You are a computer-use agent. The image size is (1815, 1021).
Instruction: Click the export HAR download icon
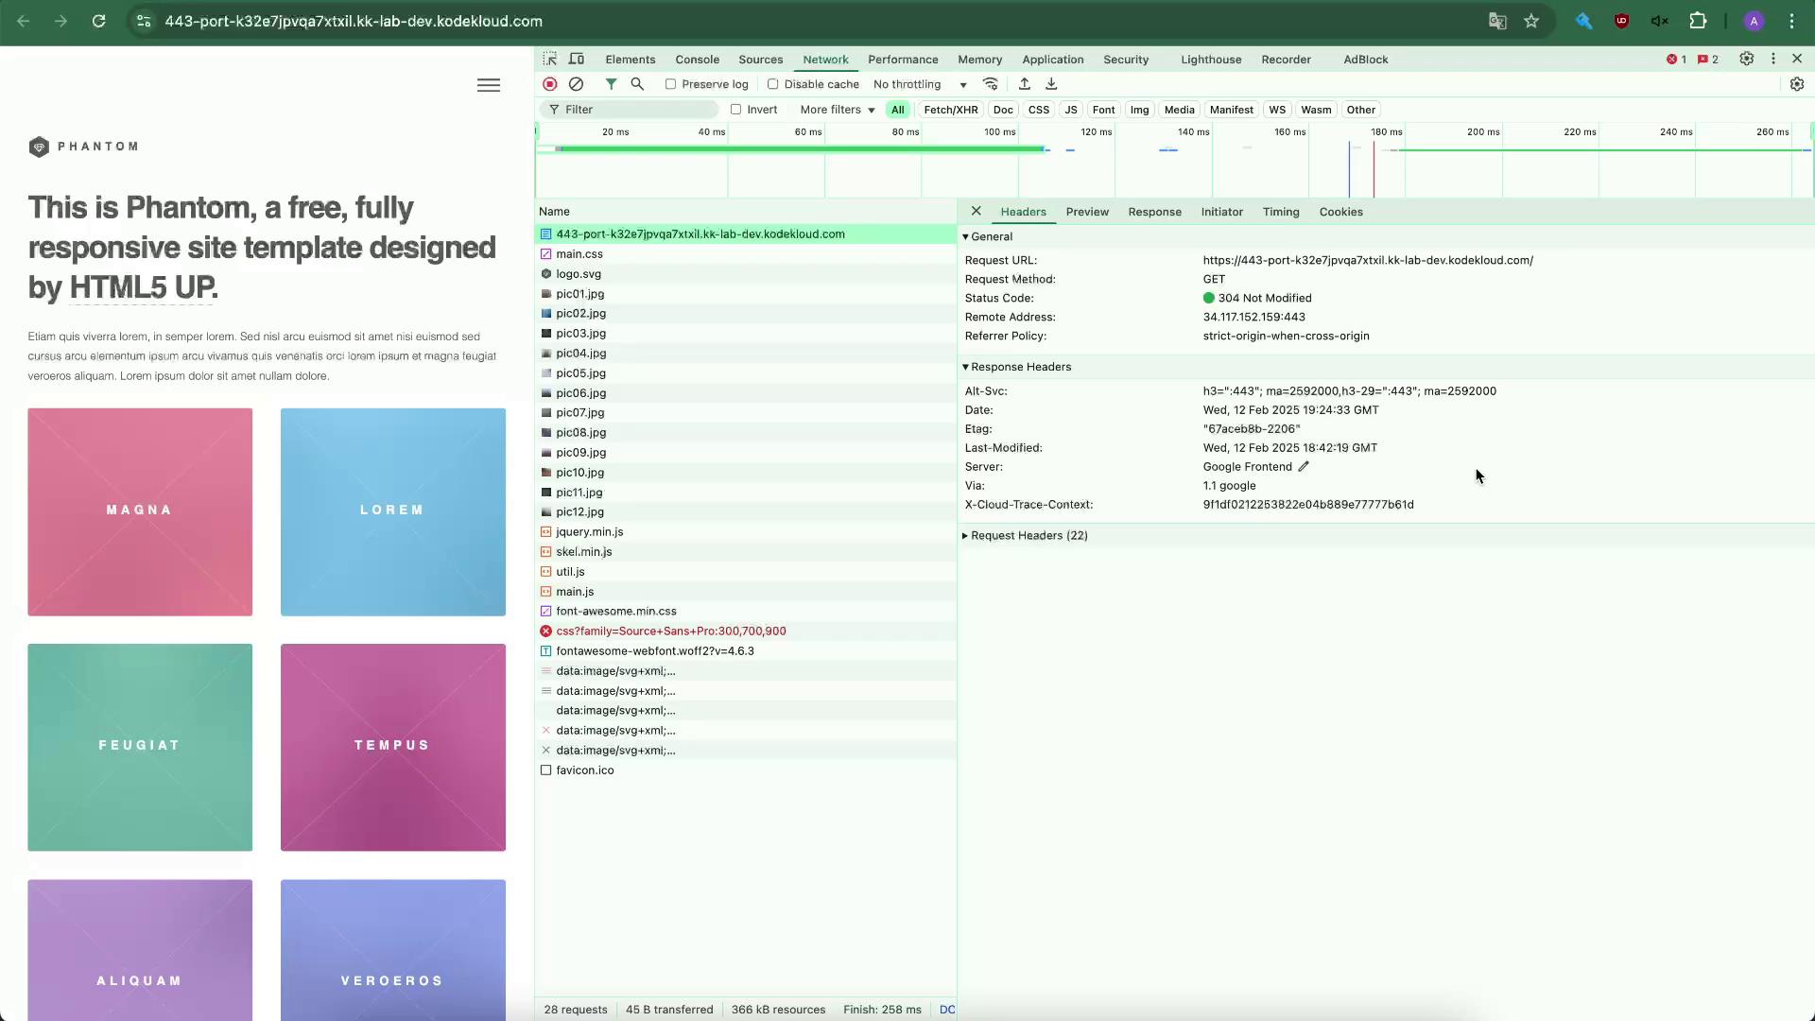click(1051, 84)
